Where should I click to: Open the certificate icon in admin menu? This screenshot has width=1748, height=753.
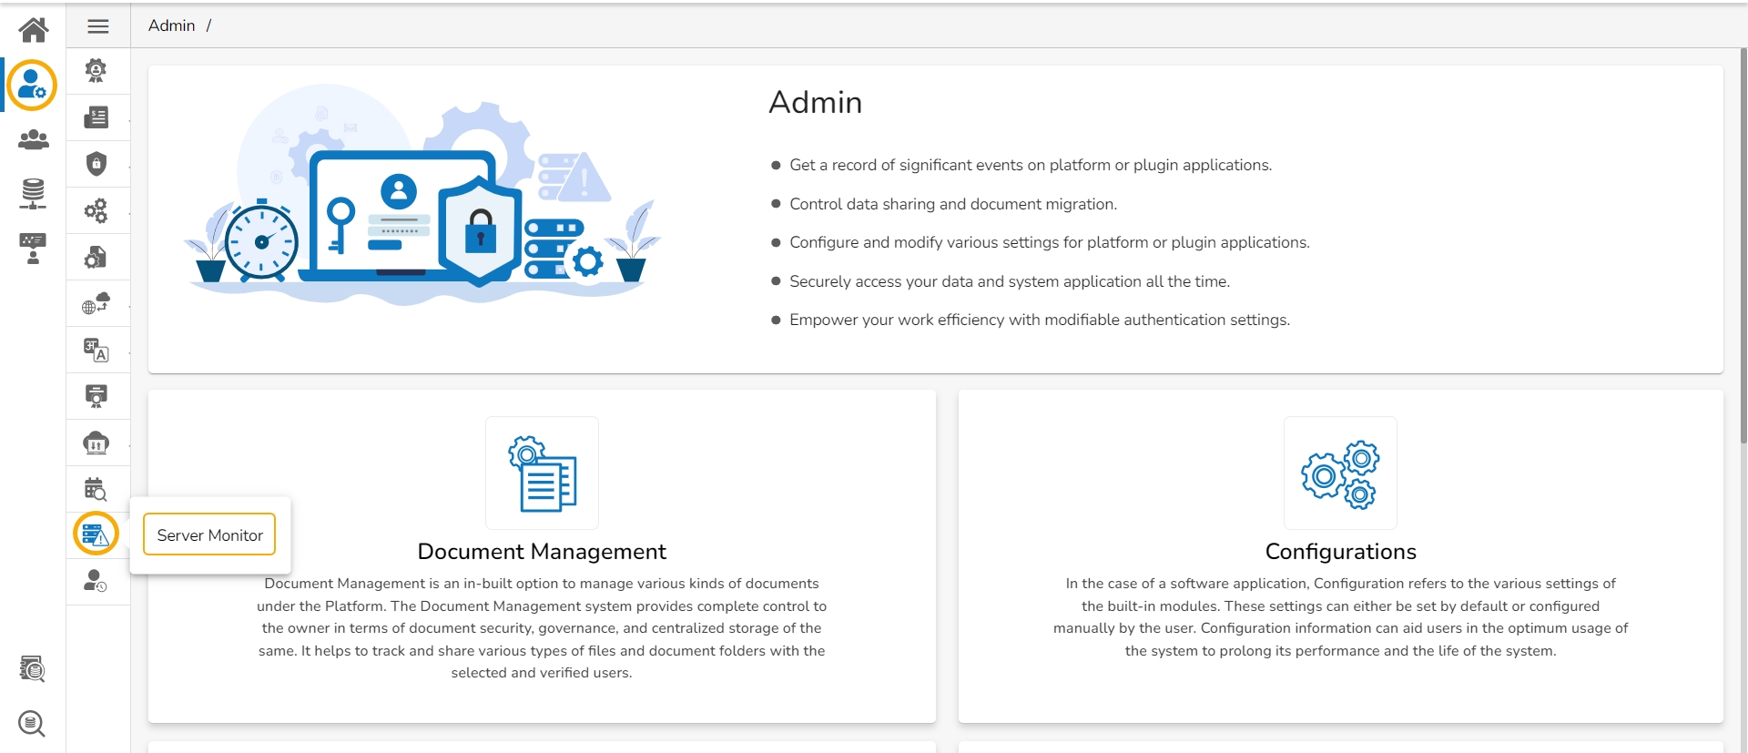[96, 396]
